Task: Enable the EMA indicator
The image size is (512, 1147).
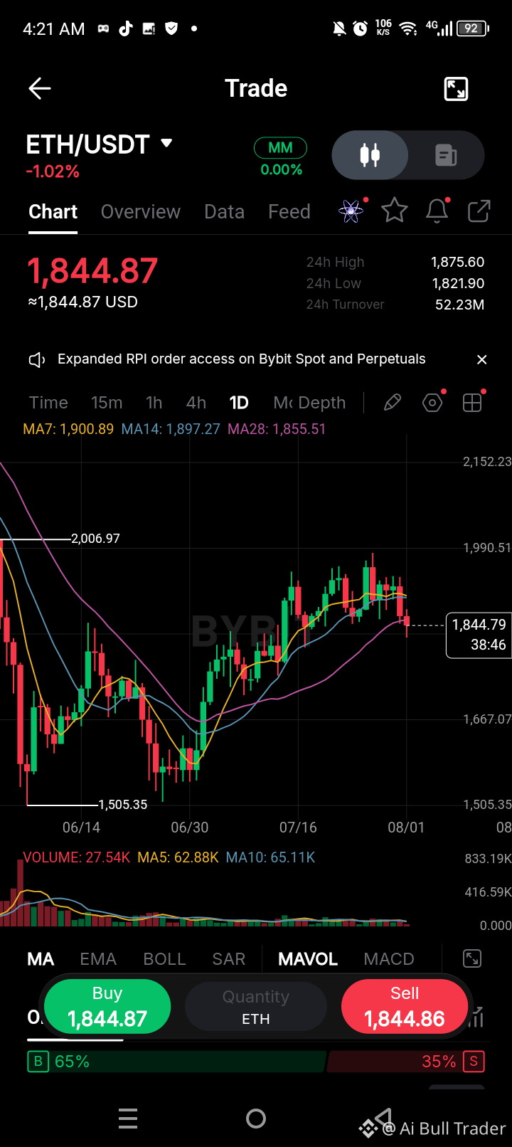Action: (98, 959)
